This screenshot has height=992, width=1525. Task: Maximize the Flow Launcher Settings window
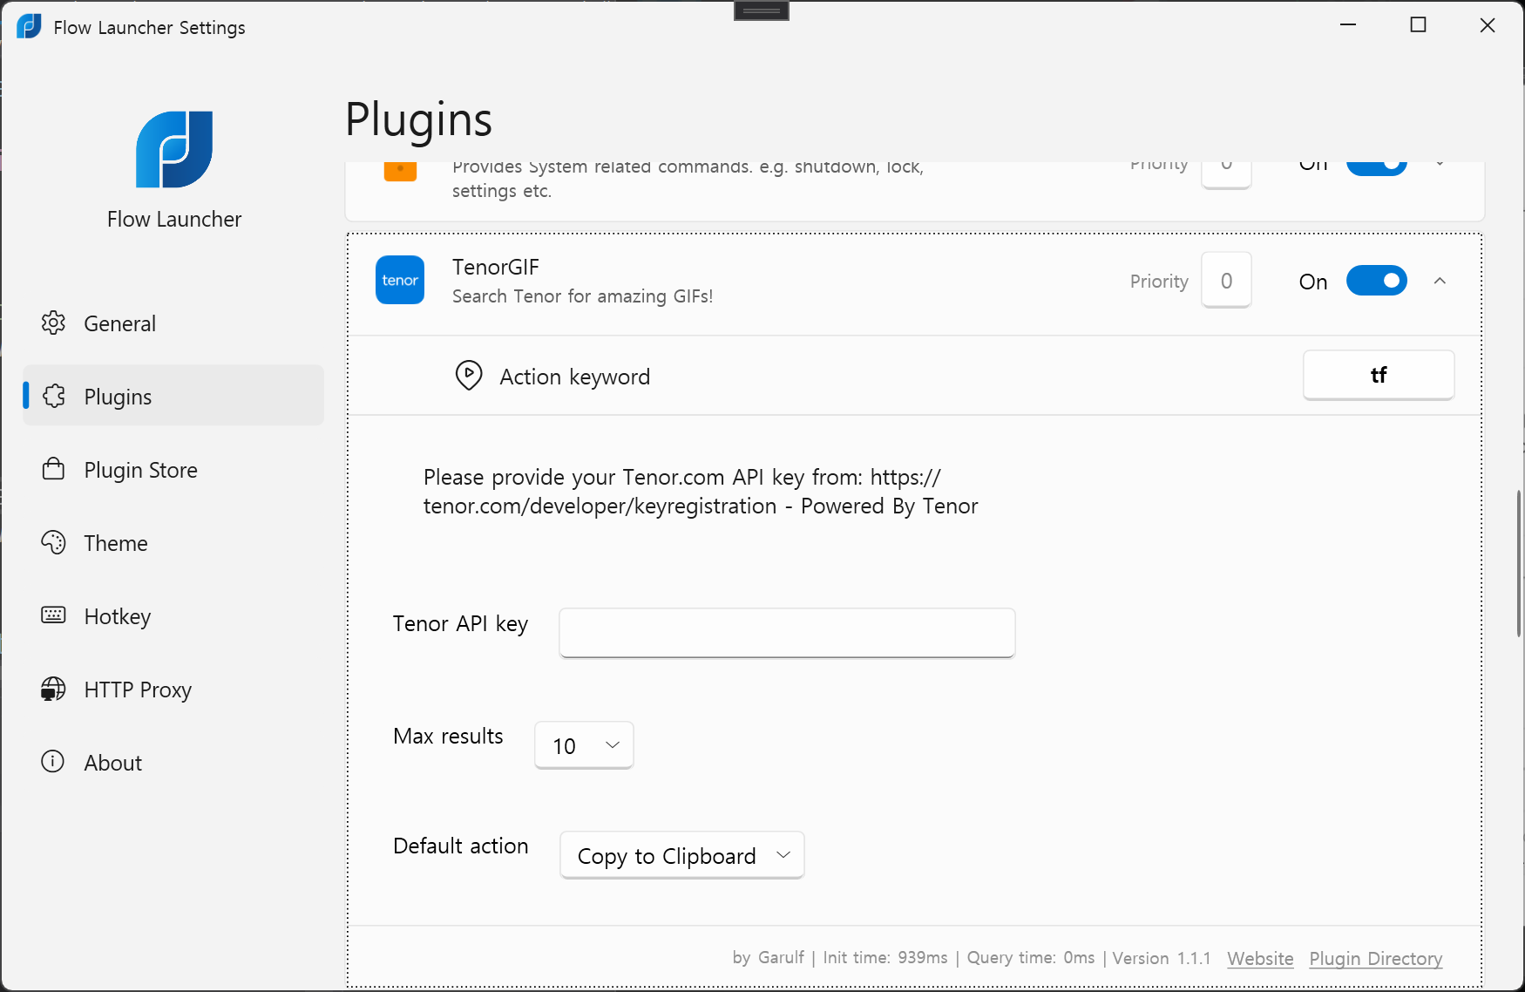click(x=1418, y=25)
